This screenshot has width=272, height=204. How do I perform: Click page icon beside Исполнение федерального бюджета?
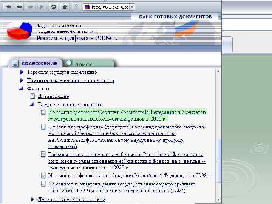pyautogui.click(x=43, y=175)
